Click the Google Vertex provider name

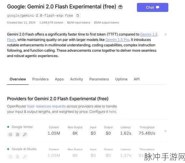pyautogui.click(x=22, y=127)
